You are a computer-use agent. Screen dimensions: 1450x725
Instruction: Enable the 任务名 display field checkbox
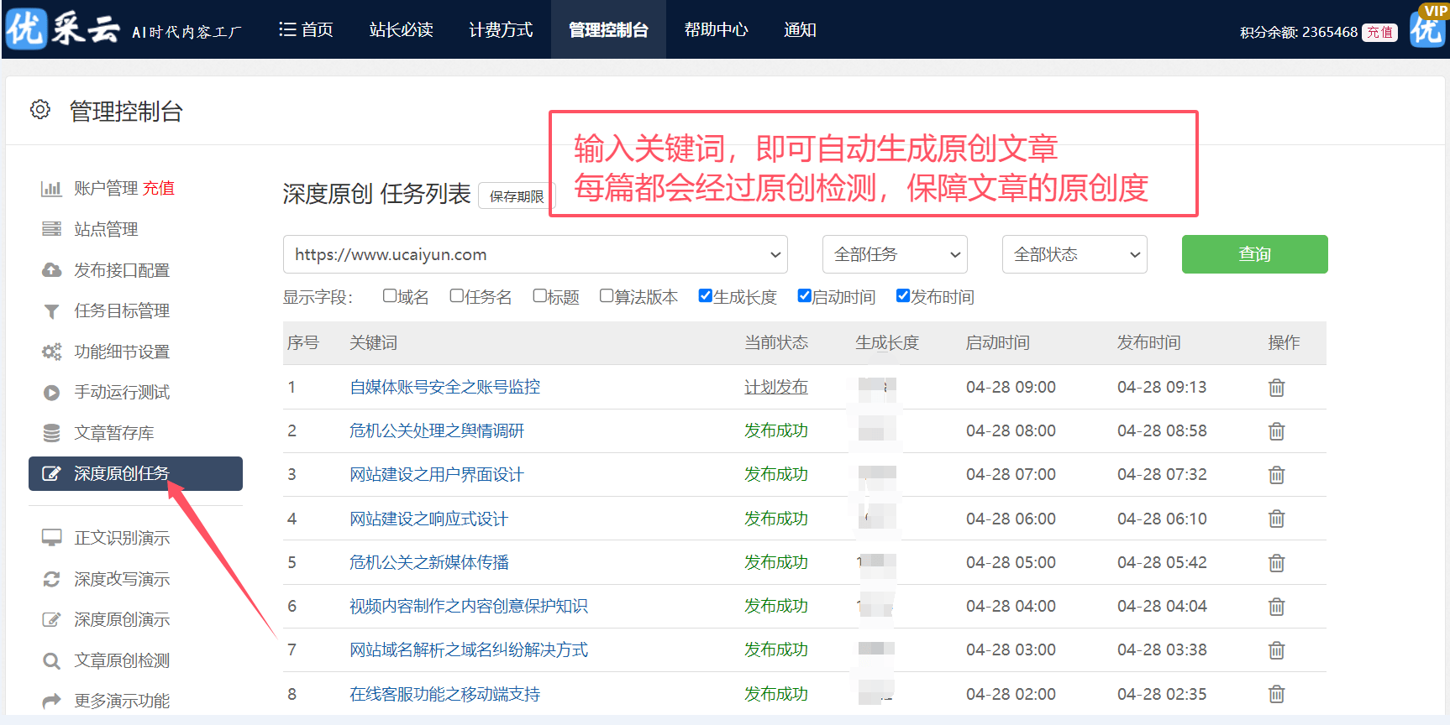click(456, 295)
